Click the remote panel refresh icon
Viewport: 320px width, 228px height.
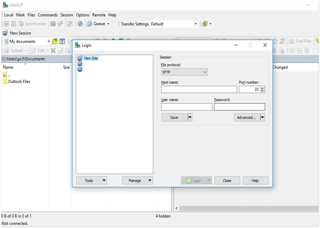pos(282,41)
